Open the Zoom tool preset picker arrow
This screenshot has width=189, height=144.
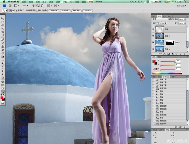[x=7, y=11]
